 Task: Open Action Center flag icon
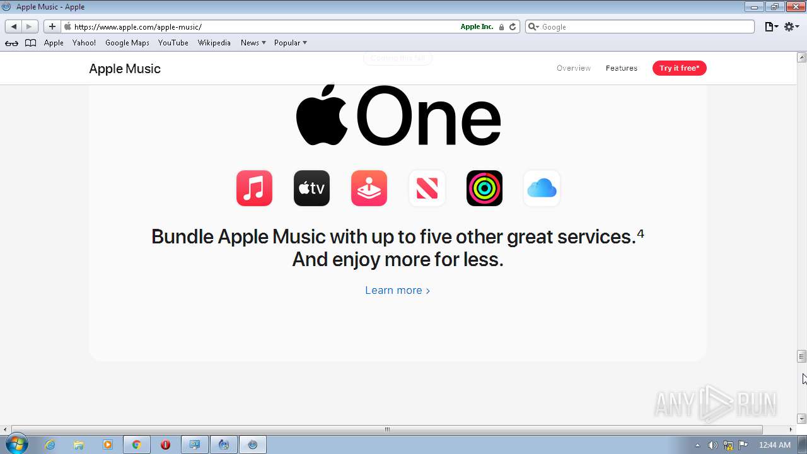coord(743,445)
